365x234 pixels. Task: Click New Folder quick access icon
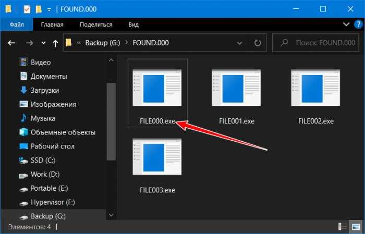coord(39,9)
